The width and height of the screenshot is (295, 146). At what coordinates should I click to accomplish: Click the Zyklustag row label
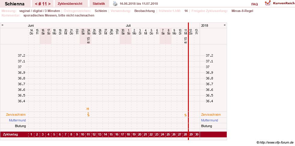[11, 134]
